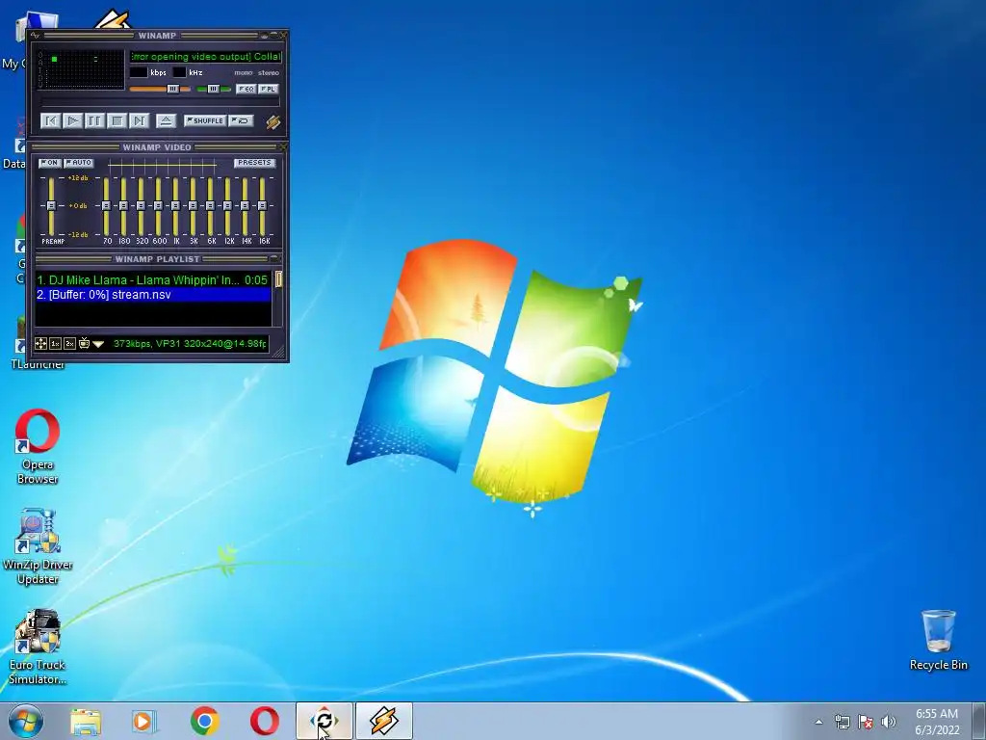
Task: Toggle the EQ window button
Action: coord(246,89)
